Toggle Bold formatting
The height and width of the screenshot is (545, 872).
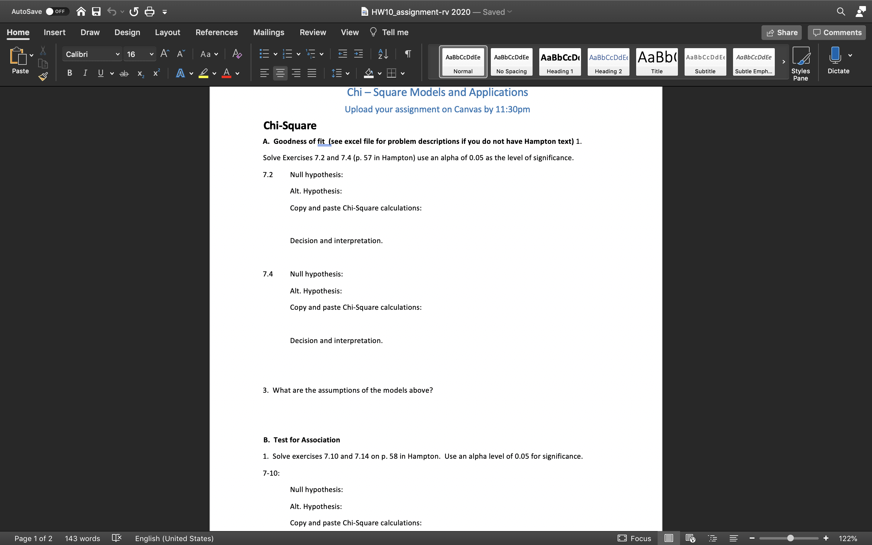click(70, 73)
